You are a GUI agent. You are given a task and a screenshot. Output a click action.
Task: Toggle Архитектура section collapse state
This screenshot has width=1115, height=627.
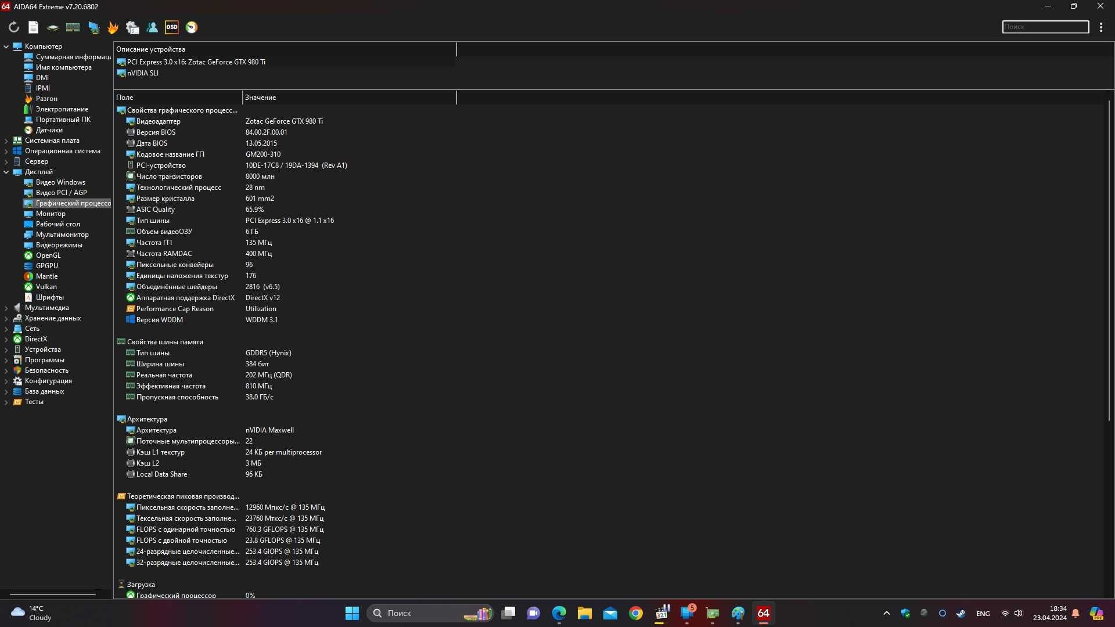[147, 419]
